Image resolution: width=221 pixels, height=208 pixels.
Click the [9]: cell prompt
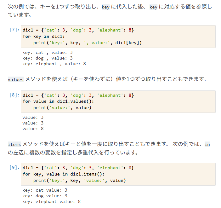[x=14, y=168]
